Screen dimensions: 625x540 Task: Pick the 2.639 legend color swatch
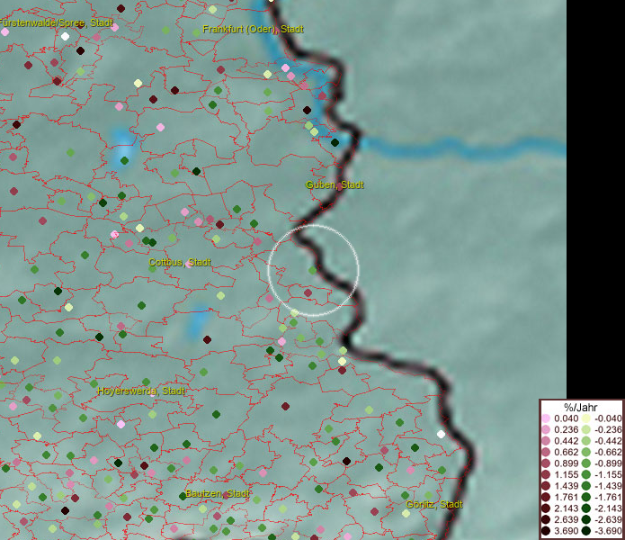(546, 519)
